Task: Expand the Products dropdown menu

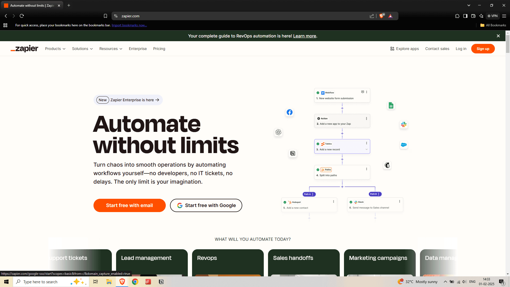Action: 55,49
